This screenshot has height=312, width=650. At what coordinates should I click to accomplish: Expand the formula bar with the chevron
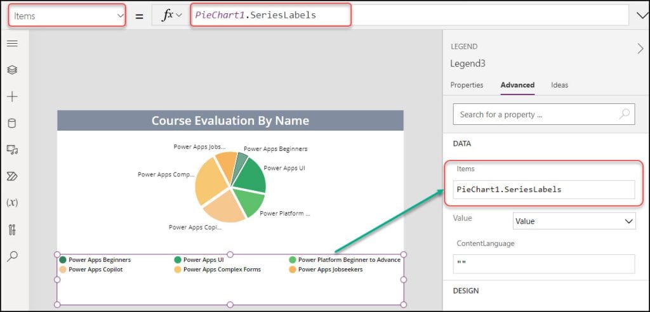(641, 16)
